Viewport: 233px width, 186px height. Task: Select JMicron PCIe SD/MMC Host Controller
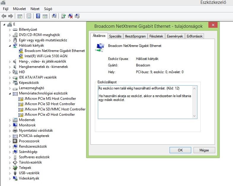point(55,109)
